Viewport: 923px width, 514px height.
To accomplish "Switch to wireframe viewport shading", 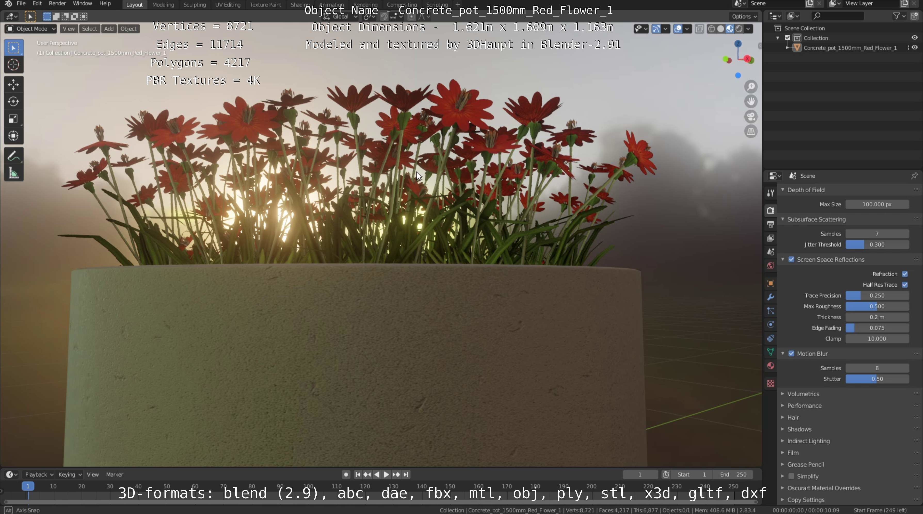I will [712, 29].
